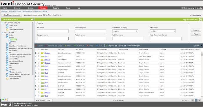Select the Firefox application icon
The width and height of the screenshot is (203, 107).
point(10,42)
